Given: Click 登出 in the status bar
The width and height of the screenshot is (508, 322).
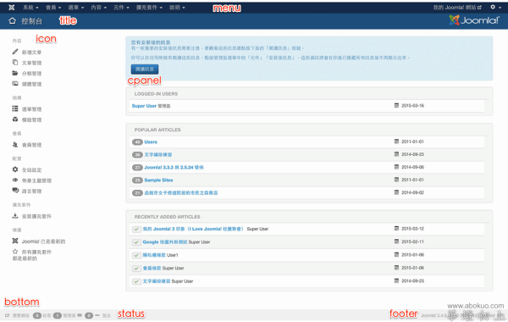Looking at the screenshot, I should [107, 315].
